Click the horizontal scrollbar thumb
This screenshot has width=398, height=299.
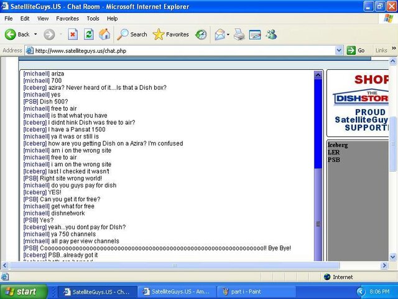coord(174,266)
